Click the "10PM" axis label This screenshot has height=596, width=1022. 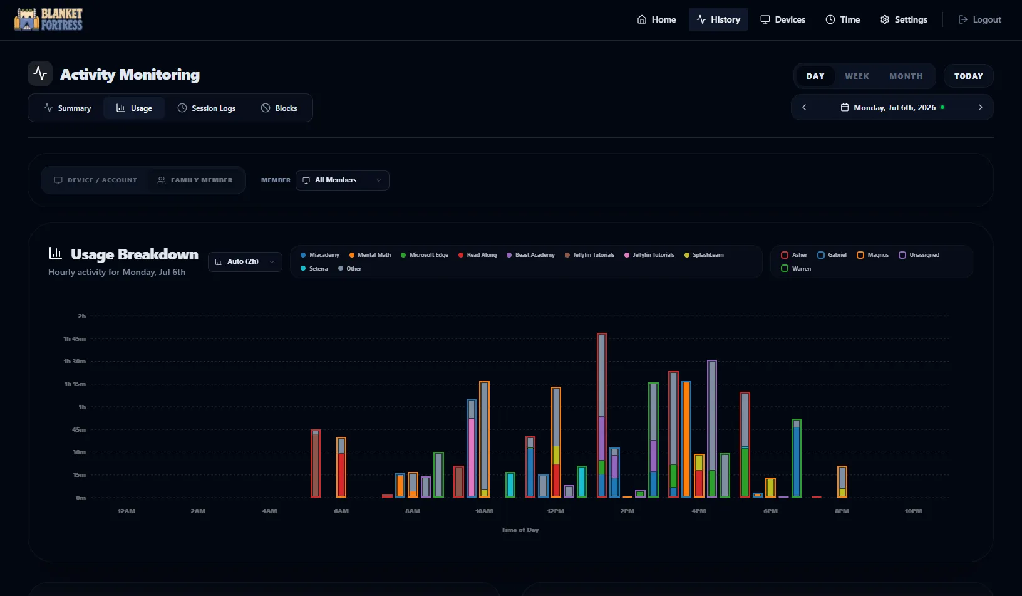(913, 511)
